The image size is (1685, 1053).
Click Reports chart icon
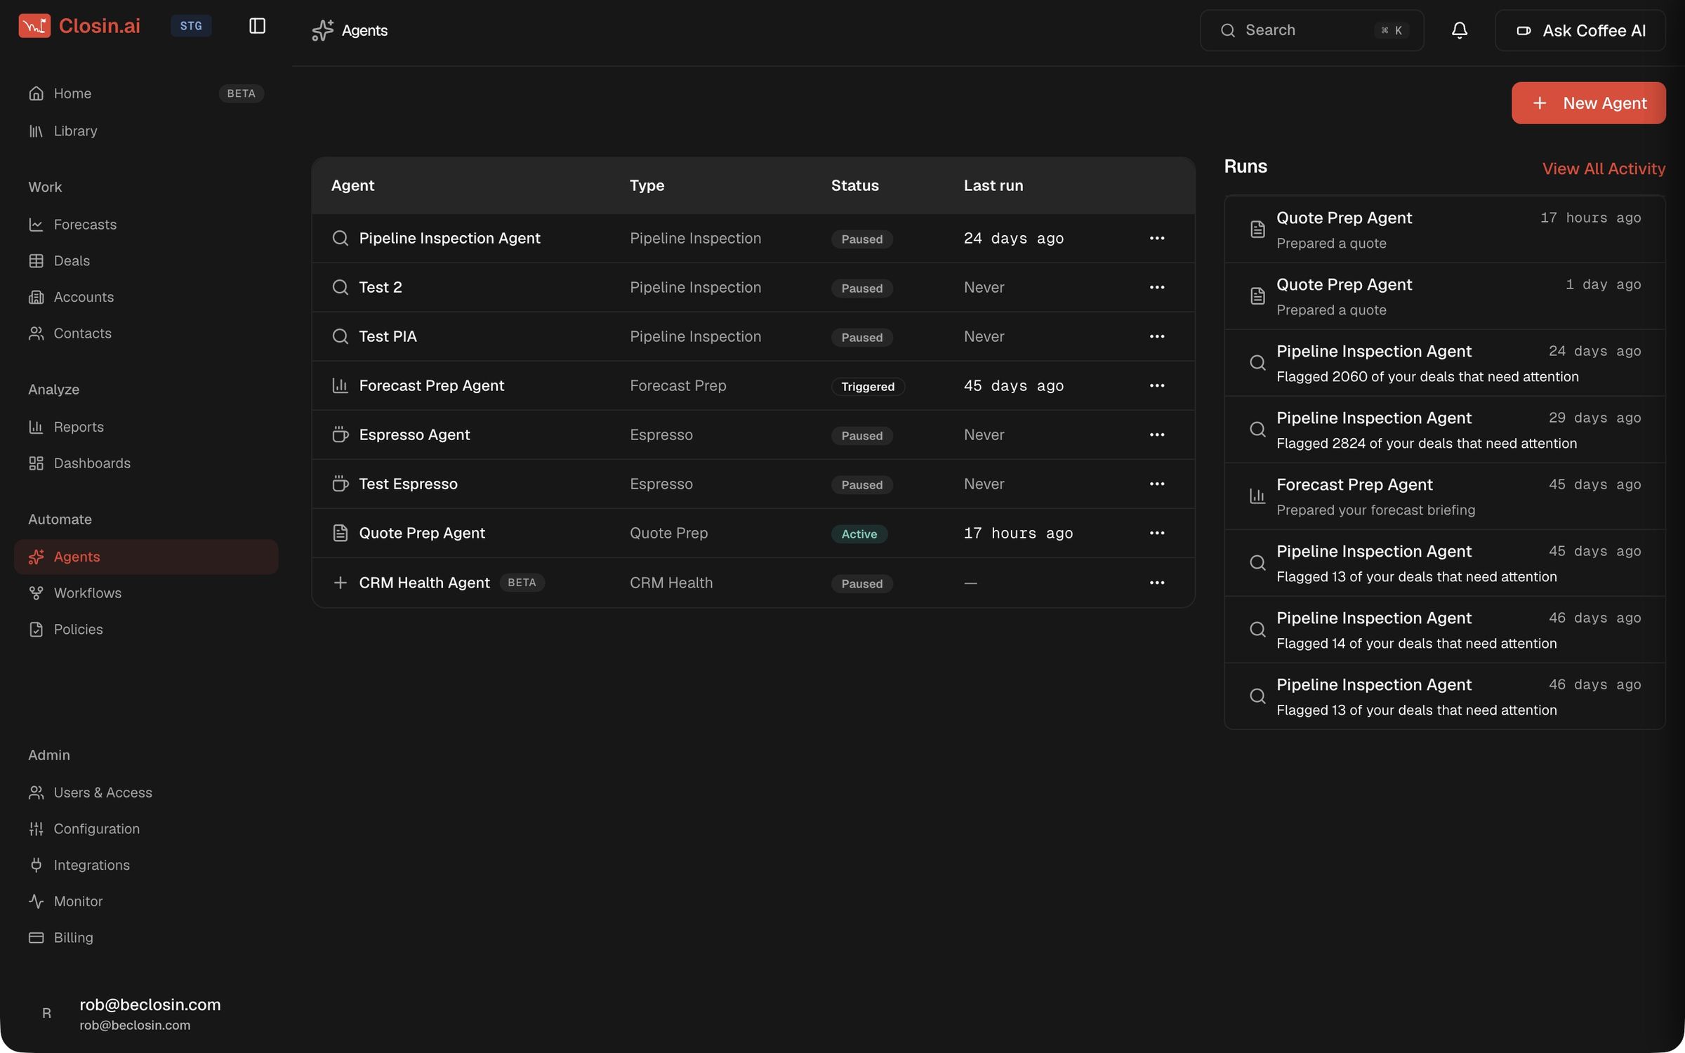pyautogui.click(x=36, y=427)
